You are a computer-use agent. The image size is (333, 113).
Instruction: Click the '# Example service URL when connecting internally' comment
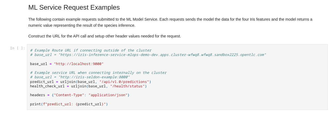click(x=98, y=72)
